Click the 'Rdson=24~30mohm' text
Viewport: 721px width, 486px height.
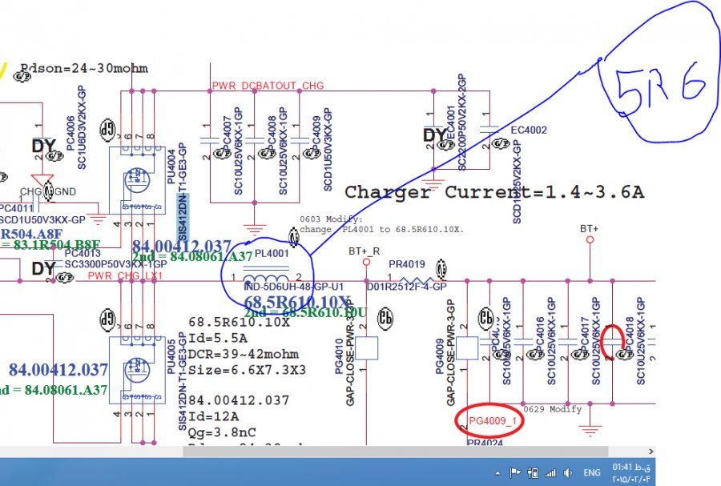click(x=84, y=68)
